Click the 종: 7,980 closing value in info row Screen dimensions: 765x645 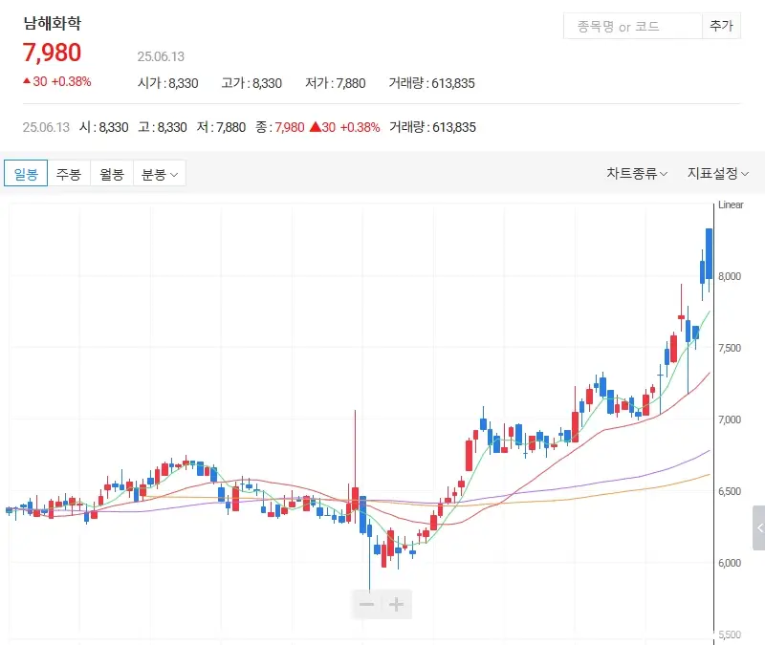tap(280, 127)
